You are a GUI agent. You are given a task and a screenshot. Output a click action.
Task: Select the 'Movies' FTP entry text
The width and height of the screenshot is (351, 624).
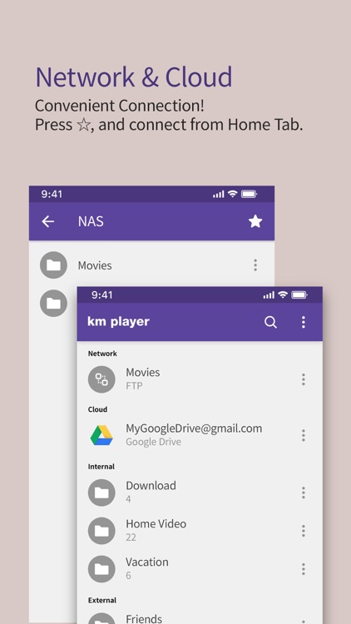(143, 373)
